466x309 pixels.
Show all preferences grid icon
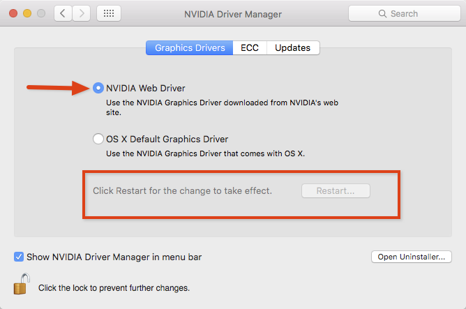108,13
